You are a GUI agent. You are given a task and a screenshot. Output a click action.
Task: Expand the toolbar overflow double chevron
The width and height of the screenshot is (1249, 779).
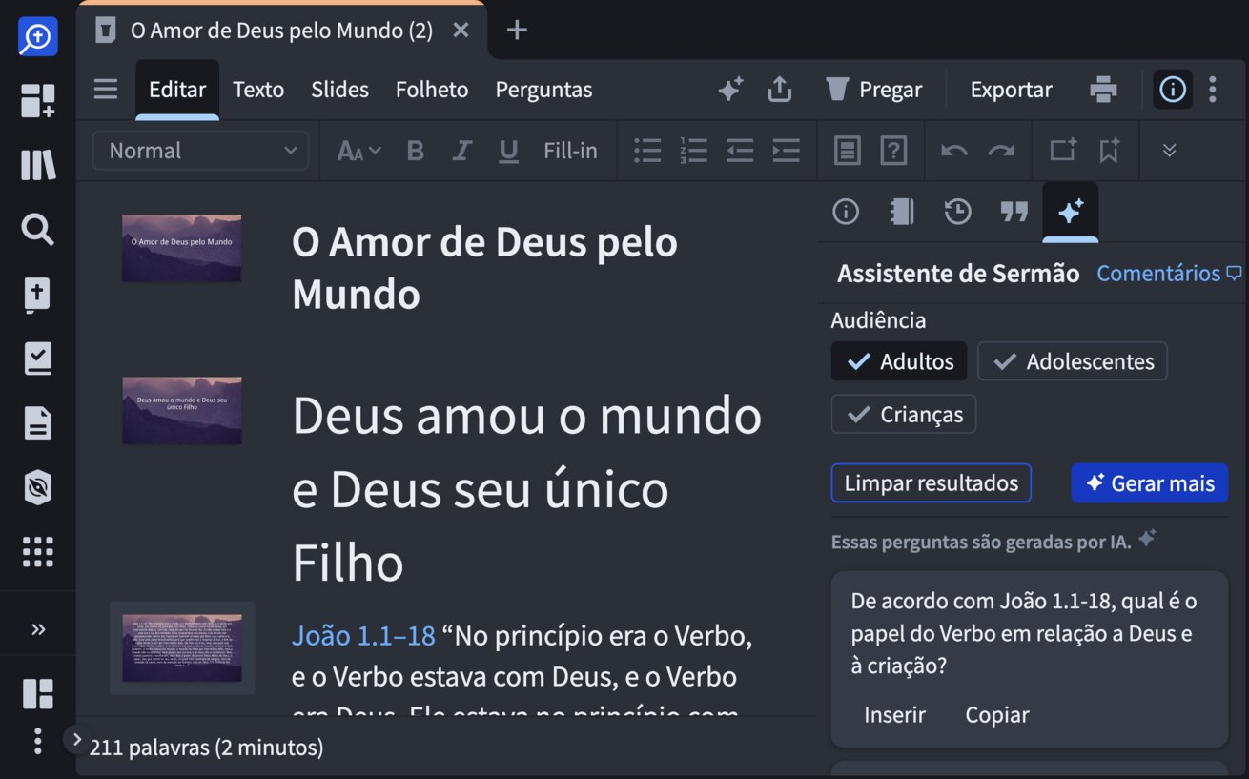(x=1169, y=151)
